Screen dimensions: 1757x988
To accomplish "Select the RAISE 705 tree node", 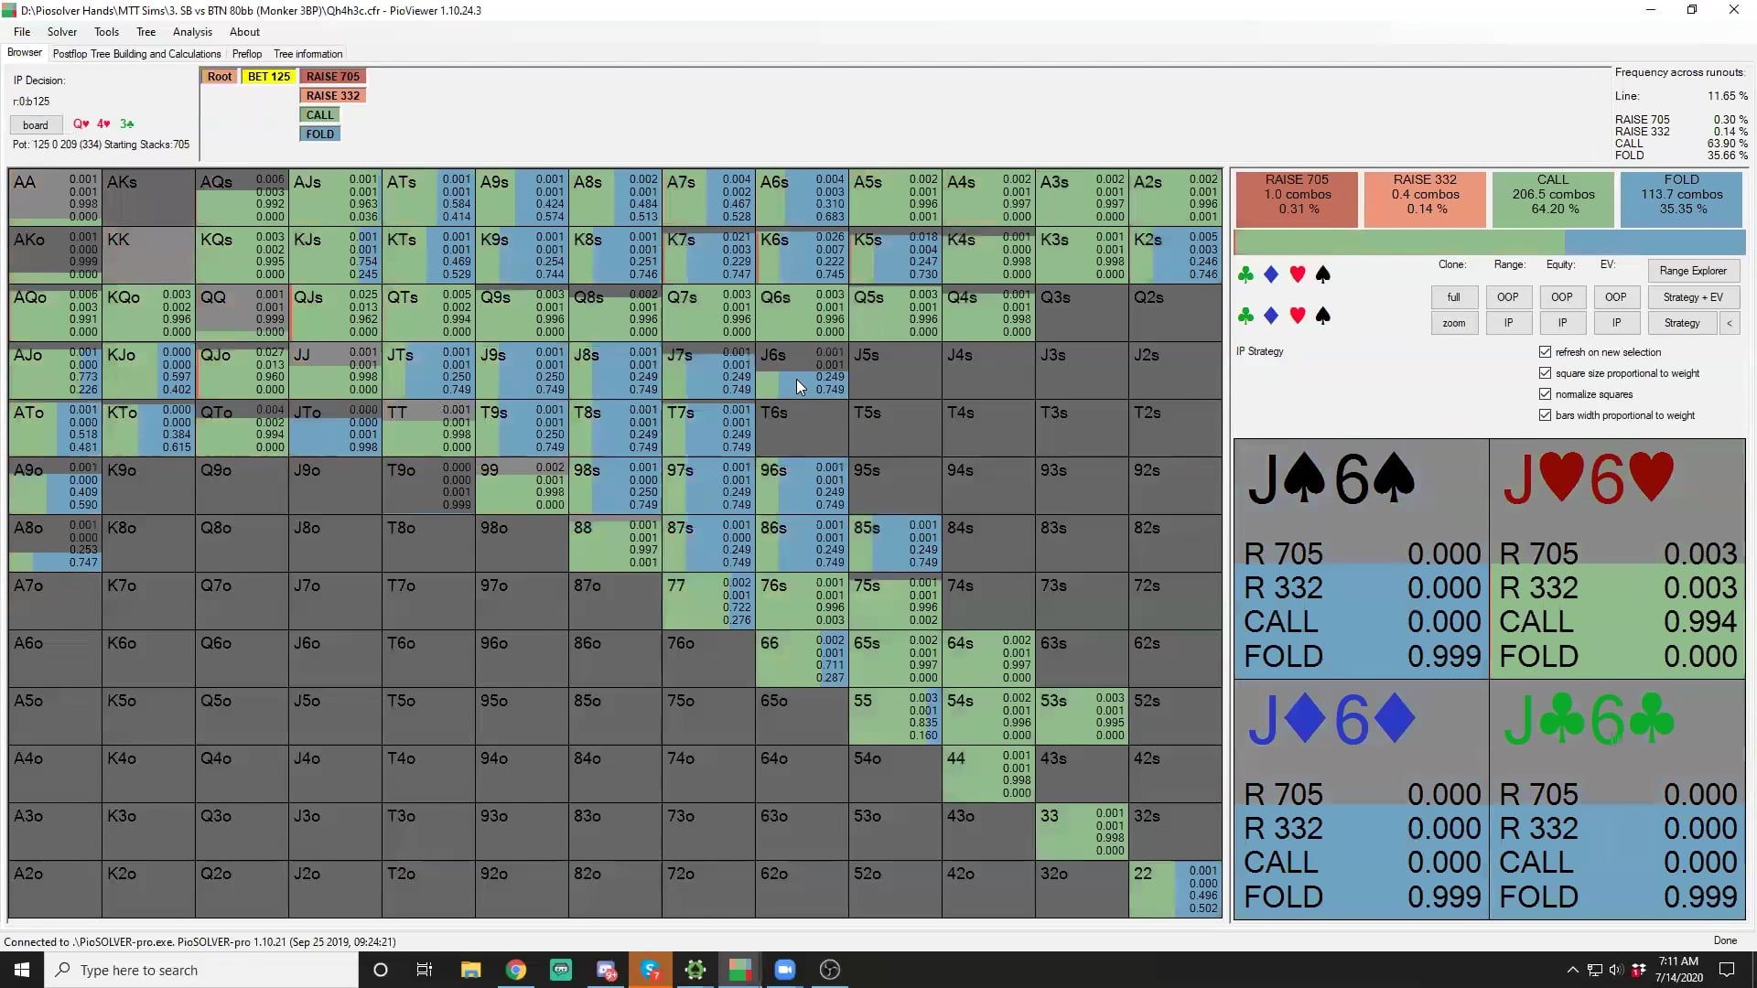I will point(332,76).
